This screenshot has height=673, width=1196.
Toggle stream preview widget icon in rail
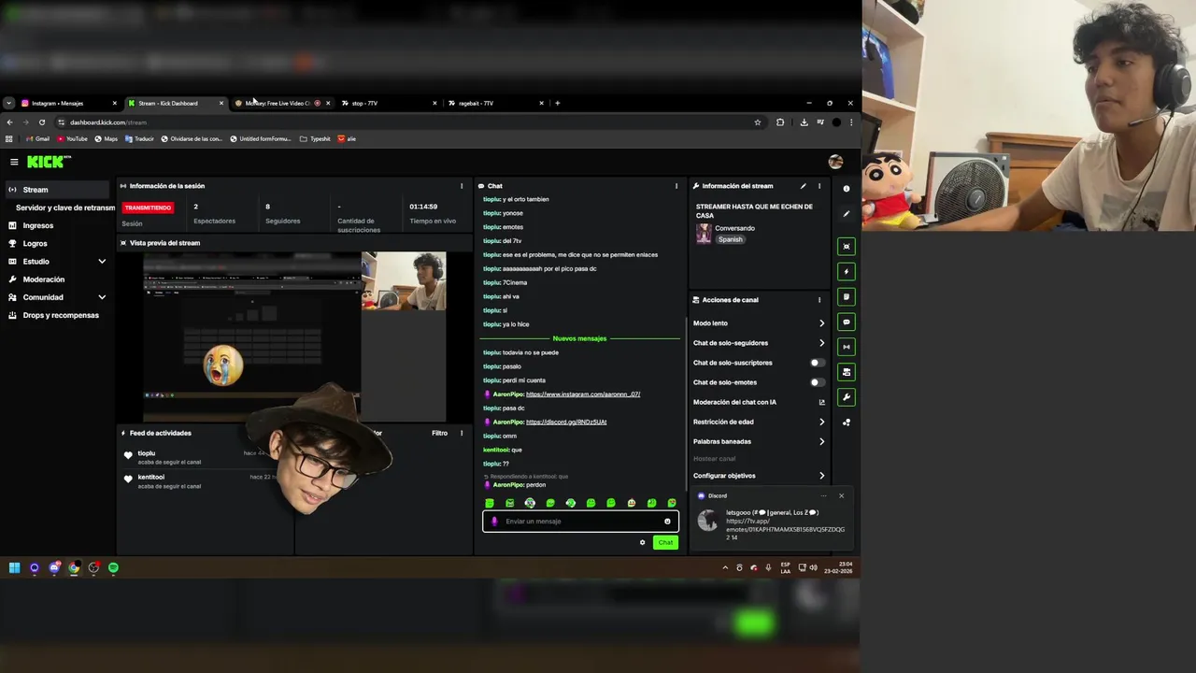[x=847, y=247]
